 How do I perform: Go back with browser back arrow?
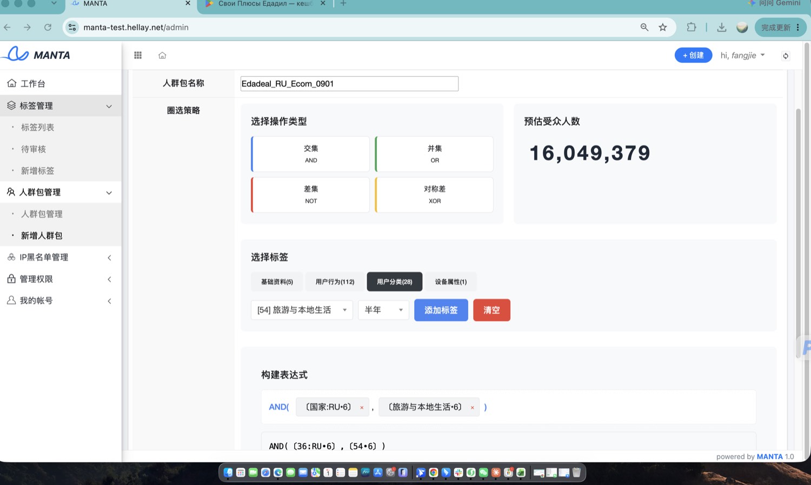coord(7,27)
